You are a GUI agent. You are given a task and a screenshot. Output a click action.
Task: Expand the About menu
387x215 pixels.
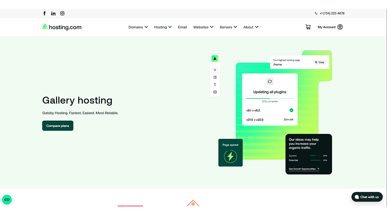coord(251,27)
